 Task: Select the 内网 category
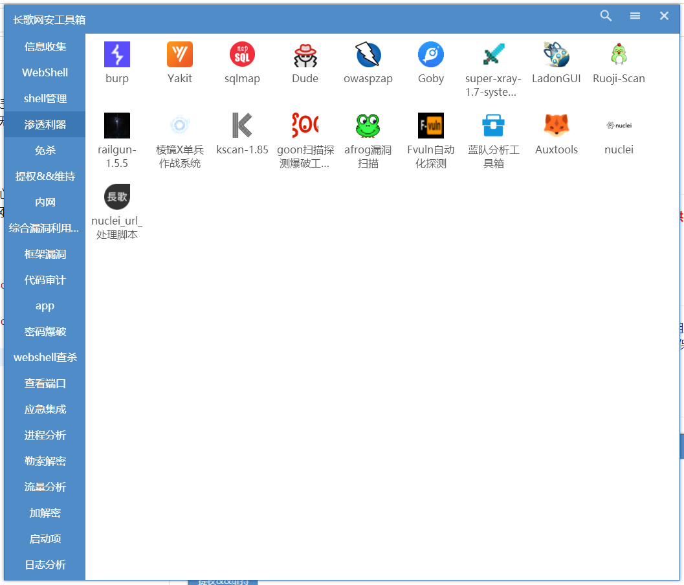pyautogui.click(x=45, y=202)
